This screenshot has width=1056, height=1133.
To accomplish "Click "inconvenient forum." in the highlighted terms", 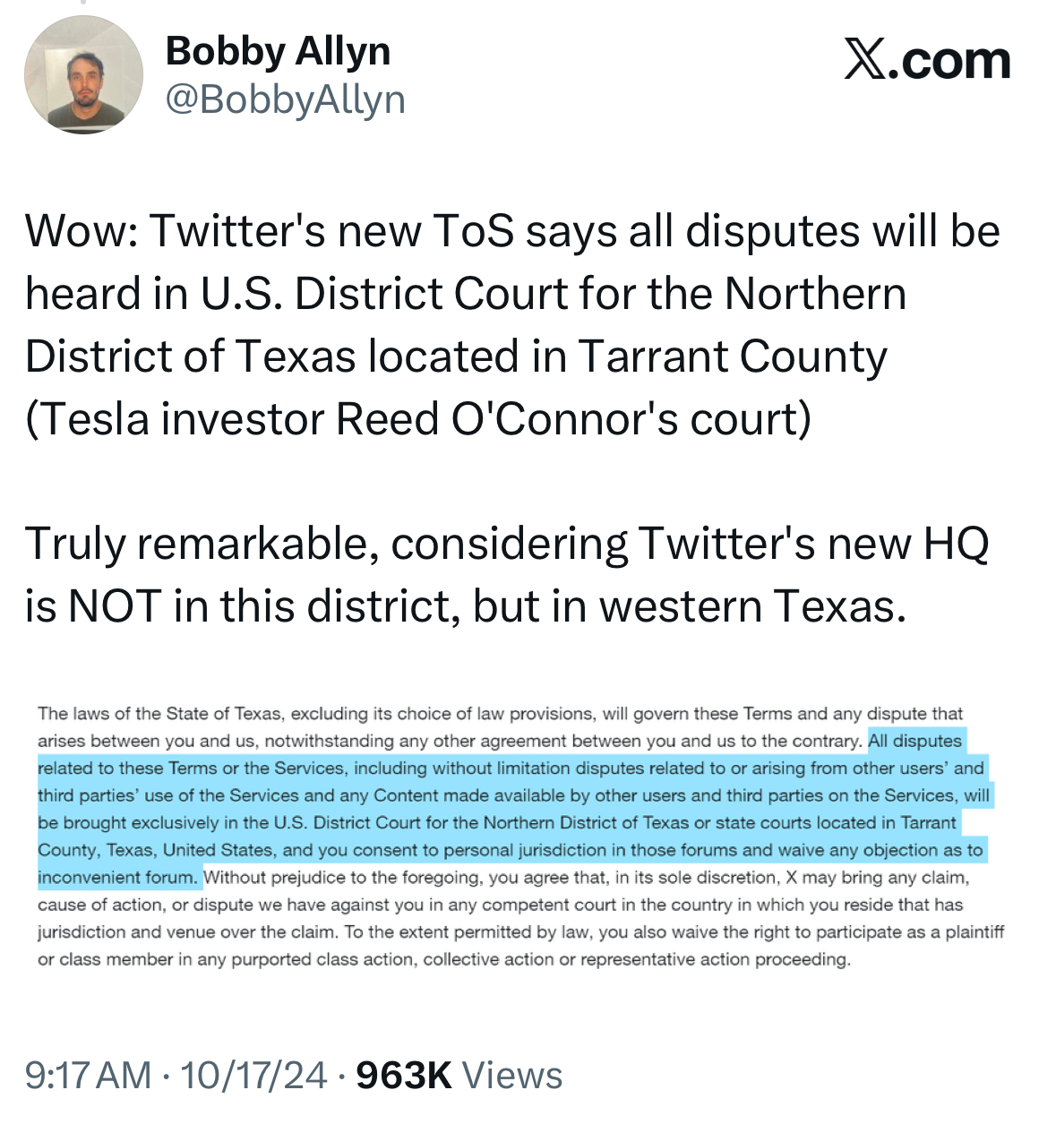I will pyautogui.click(x=116, y=877).
